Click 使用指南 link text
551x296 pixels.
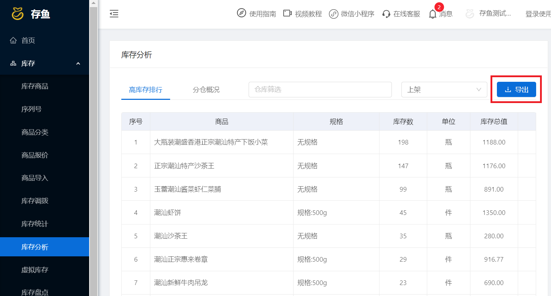(x=262, y=14)
